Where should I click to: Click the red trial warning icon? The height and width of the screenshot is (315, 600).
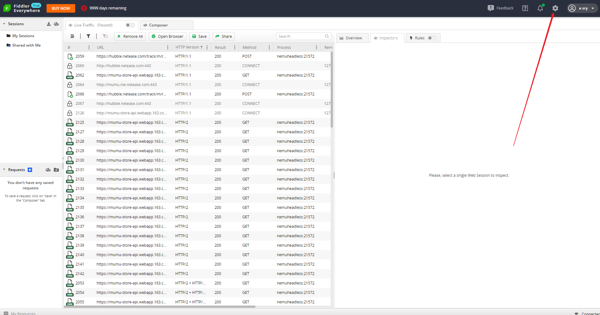pyautogui.click(x=84, y=8)
